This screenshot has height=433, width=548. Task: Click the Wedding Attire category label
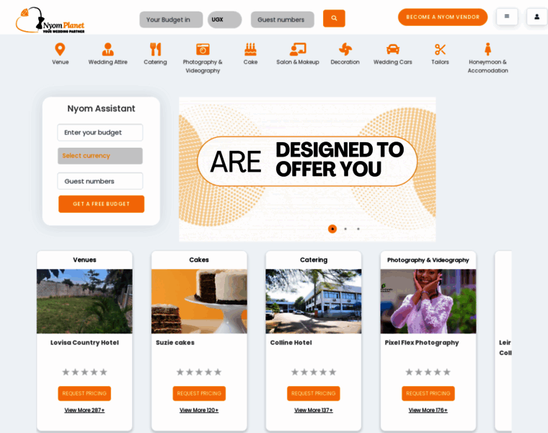point(107,62)
